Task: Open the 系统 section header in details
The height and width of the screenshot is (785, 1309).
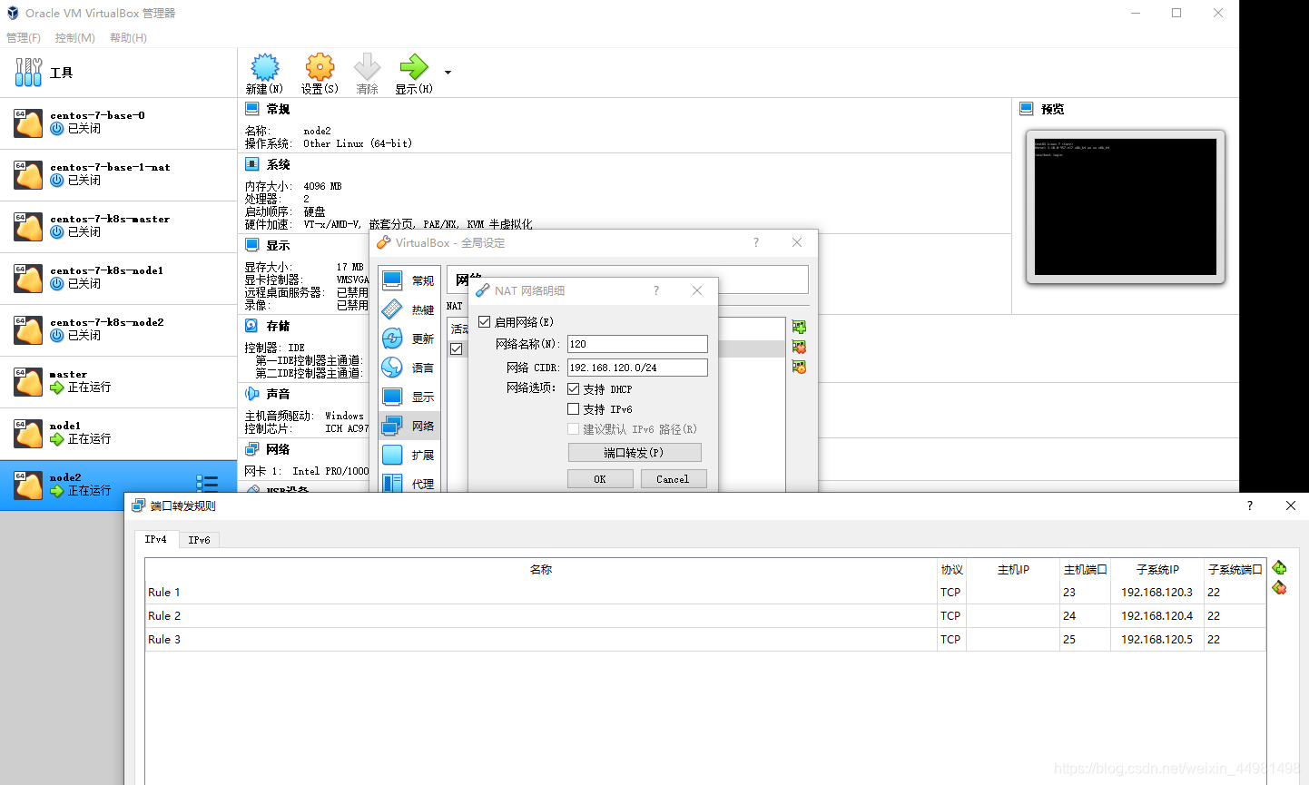Action: click(x=278, y=164)
